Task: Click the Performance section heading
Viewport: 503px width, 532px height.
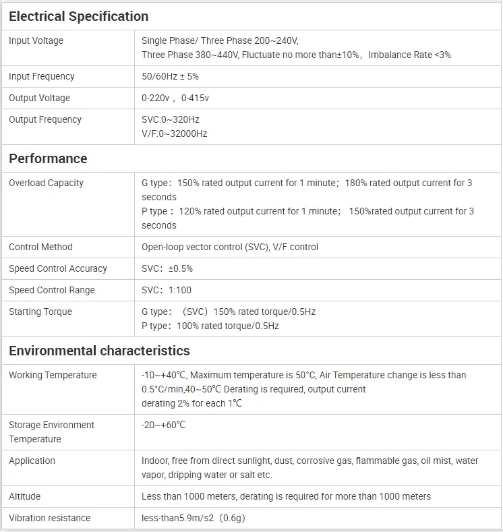Action: click(48, 158)
